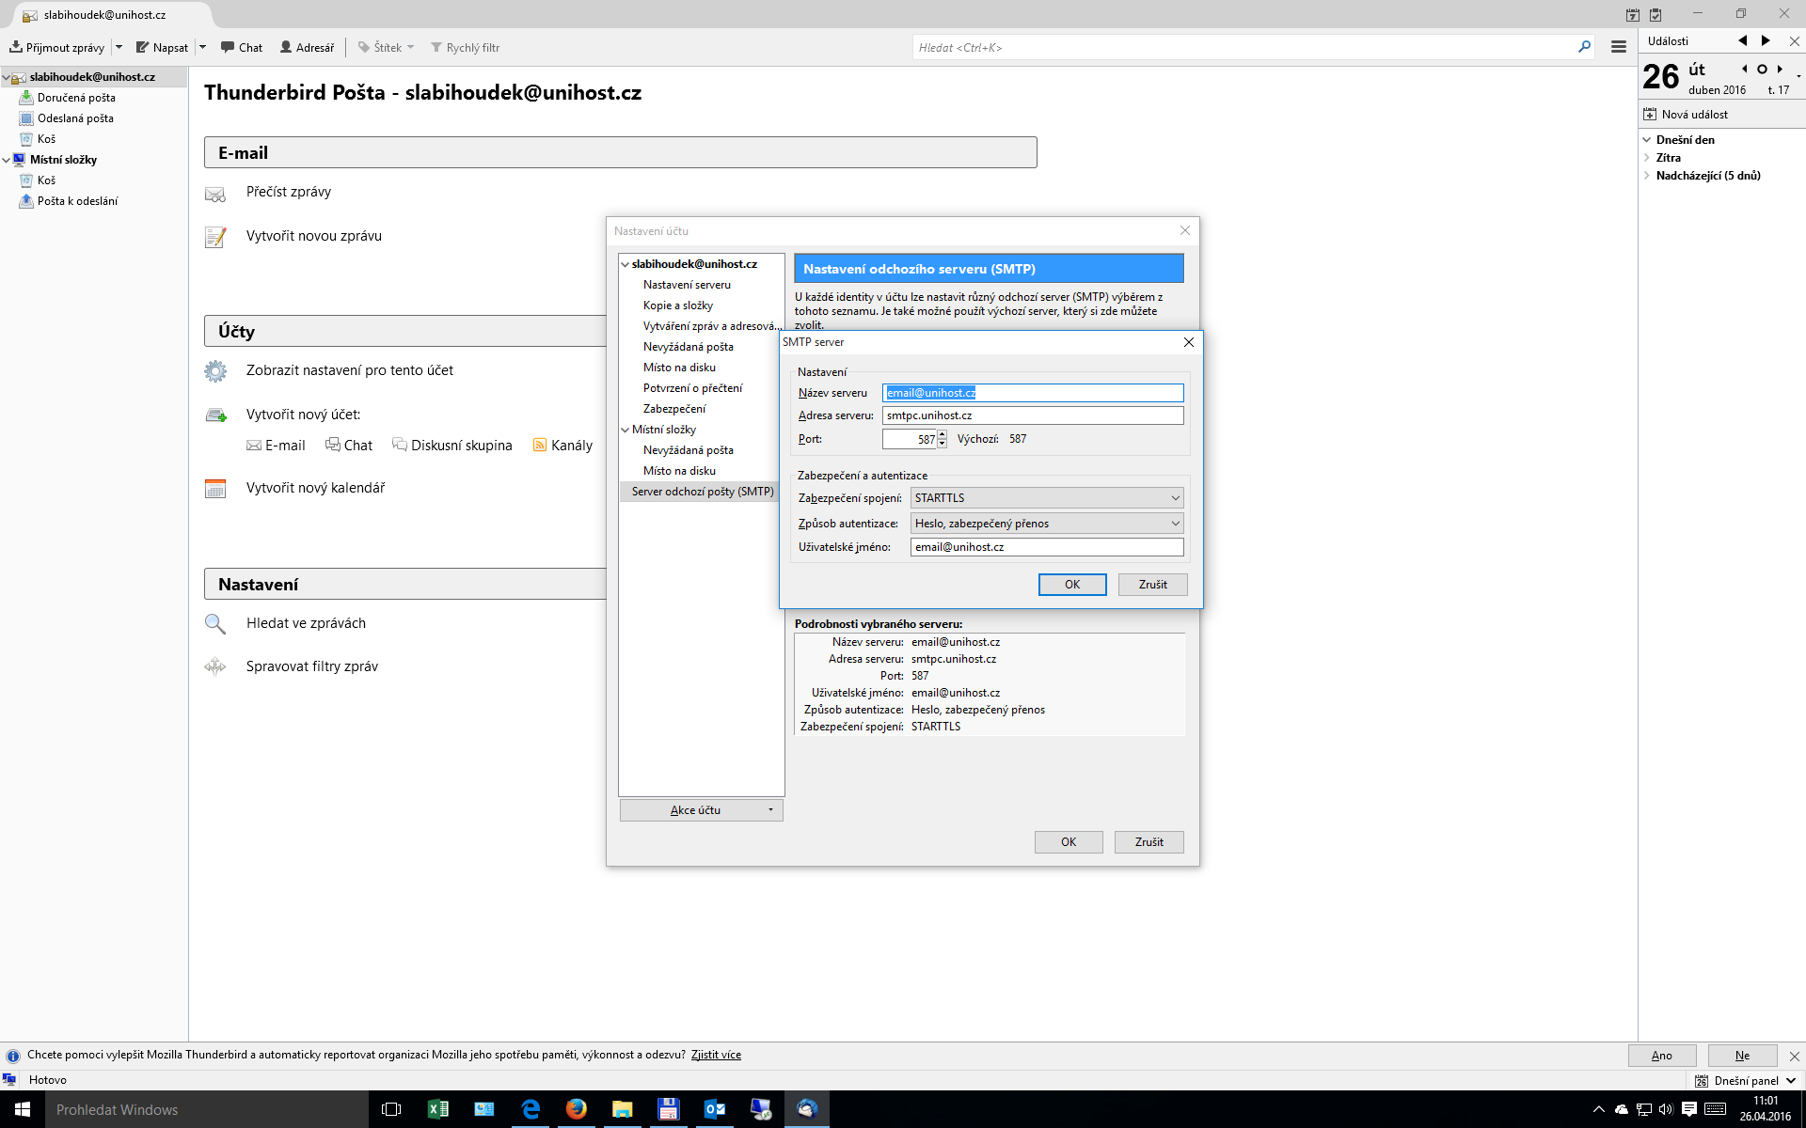Open Microsoft Edge from the taskbar
1806x1128 pixels.
[531, 1109]
